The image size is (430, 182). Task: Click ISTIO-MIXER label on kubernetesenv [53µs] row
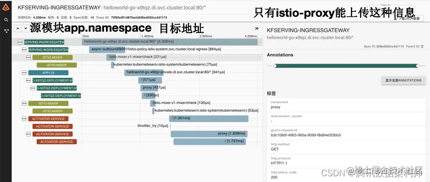pos(53,111)
